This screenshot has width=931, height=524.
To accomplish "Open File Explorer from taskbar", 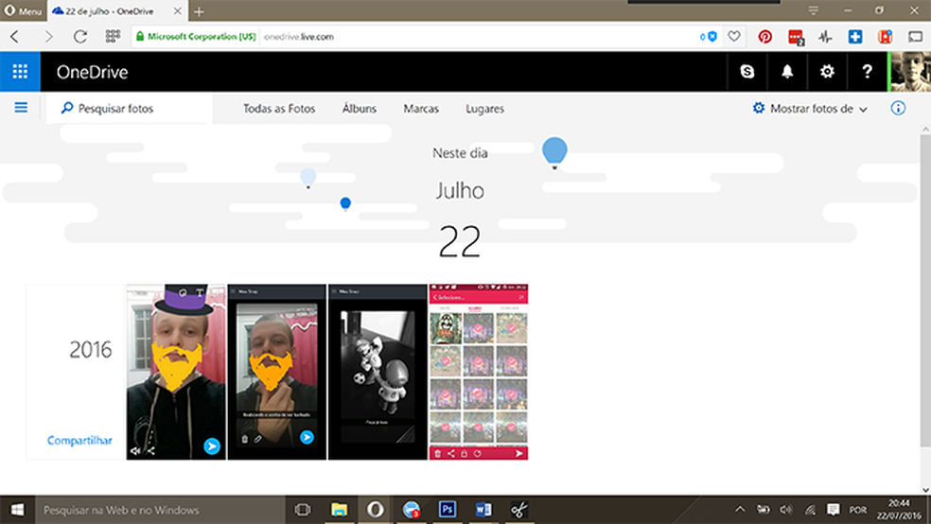I will tap(339, 510).
